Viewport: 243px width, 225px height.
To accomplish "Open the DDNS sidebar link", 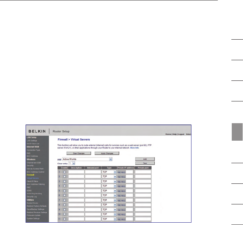I will point(29,190).
